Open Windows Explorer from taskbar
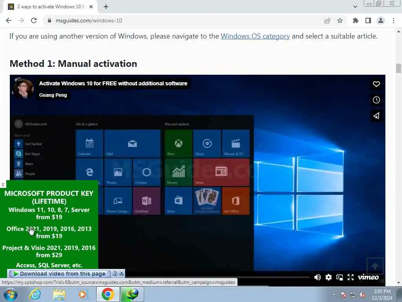Screen dimensions: 402x302 [x=59, y=294]
